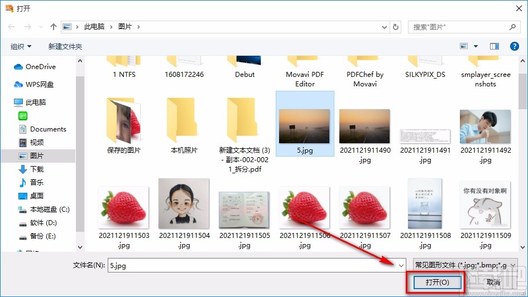Select the 1 NTFS folder
The image size is (528, 297).
pyautogui.click(x=124, y=67)
